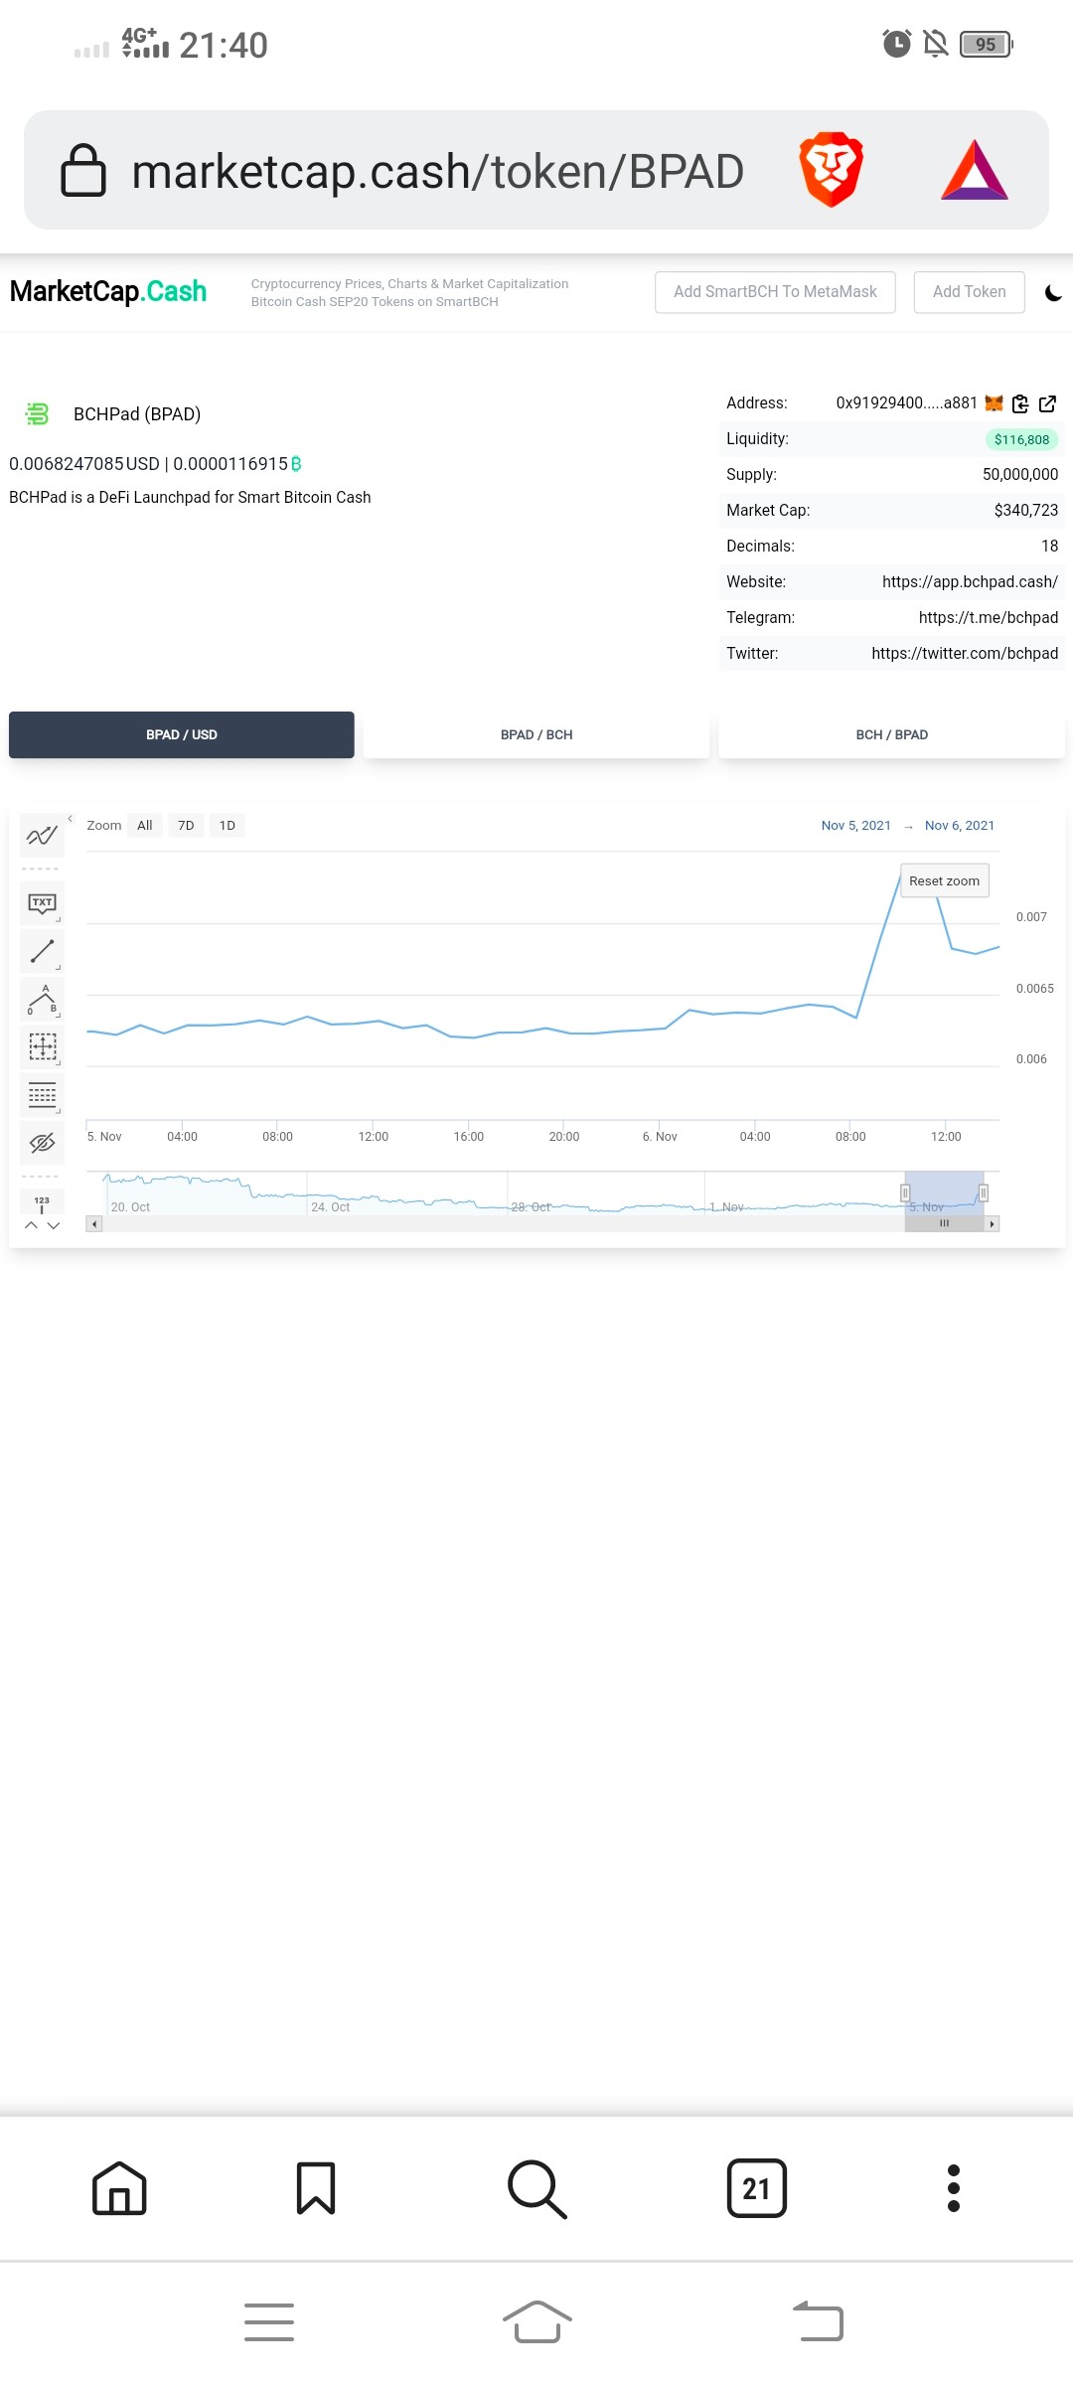Open the 21 tabs switcher
This screenshot has height=2385, width=1073.
click(757, 2188)
